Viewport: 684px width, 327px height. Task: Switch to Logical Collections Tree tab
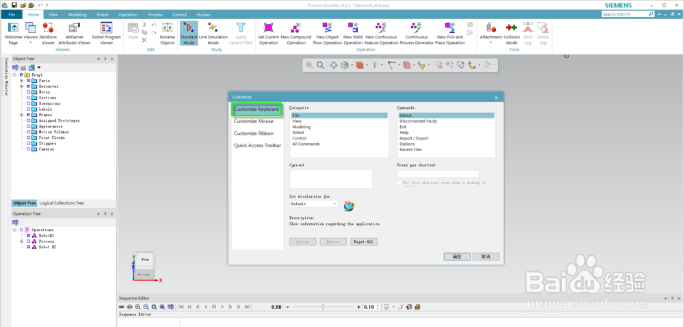(x=62, y=203)
